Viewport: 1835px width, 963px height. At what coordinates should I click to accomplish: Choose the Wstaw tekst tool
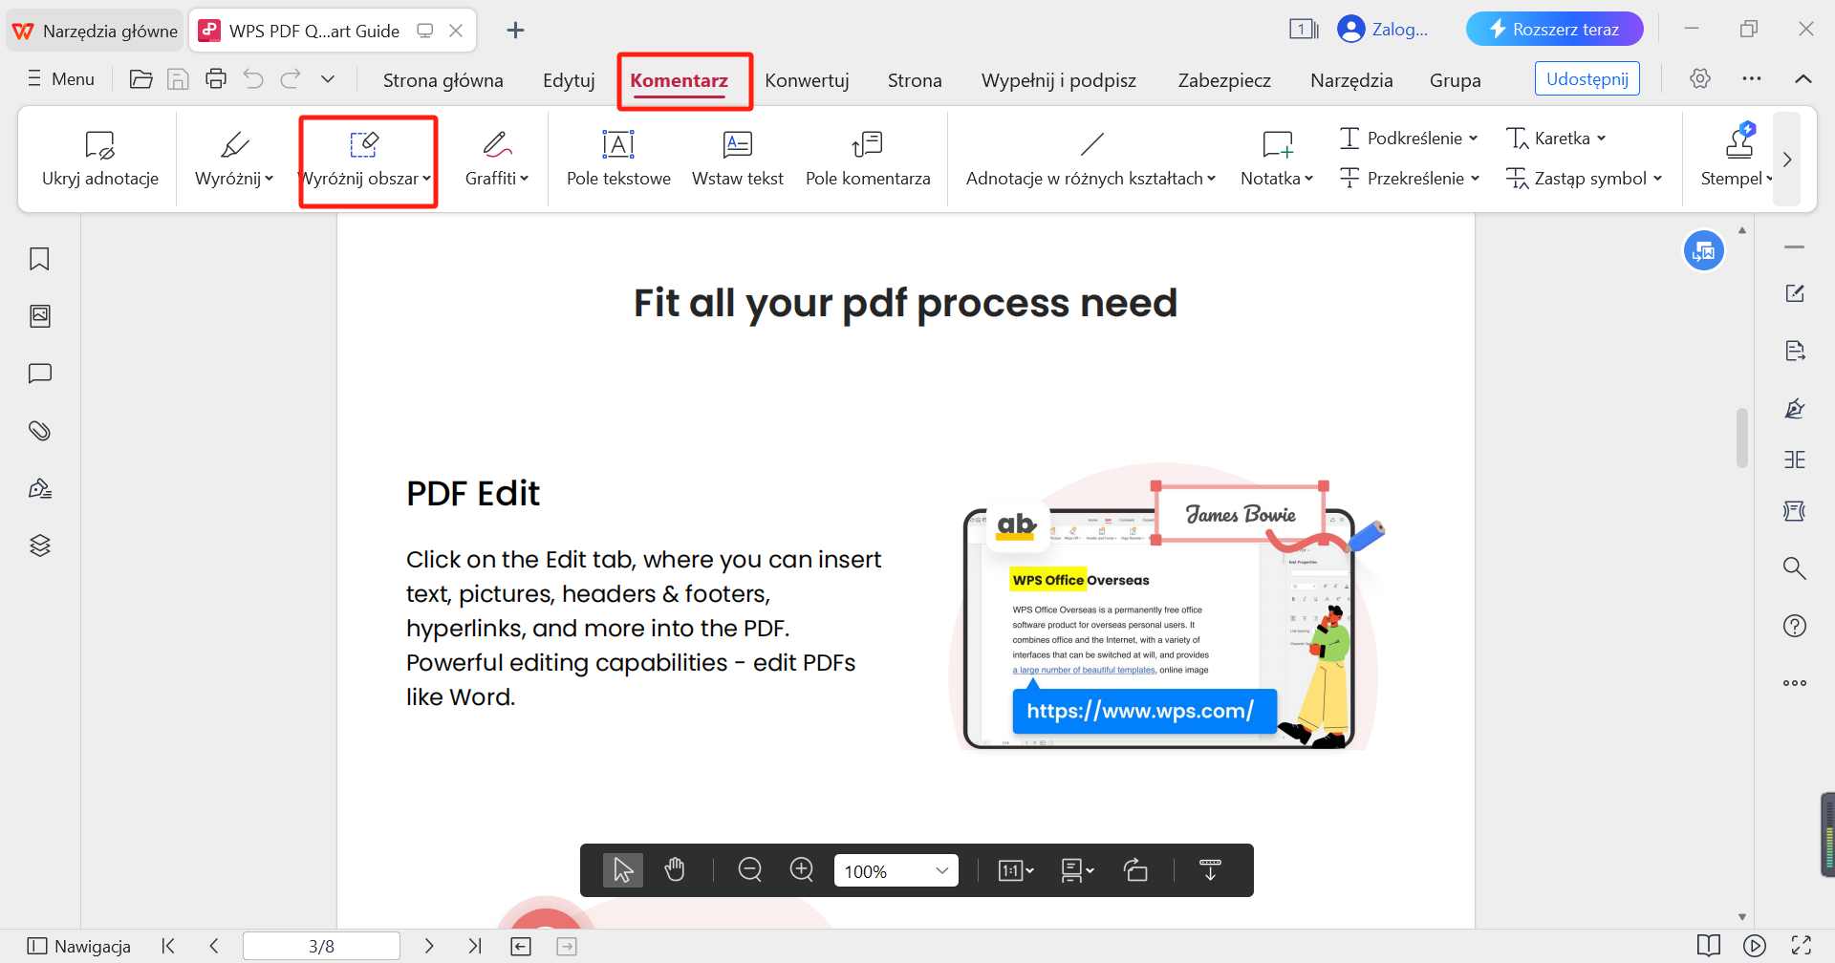pyautogui.click(x=737, y=159)
